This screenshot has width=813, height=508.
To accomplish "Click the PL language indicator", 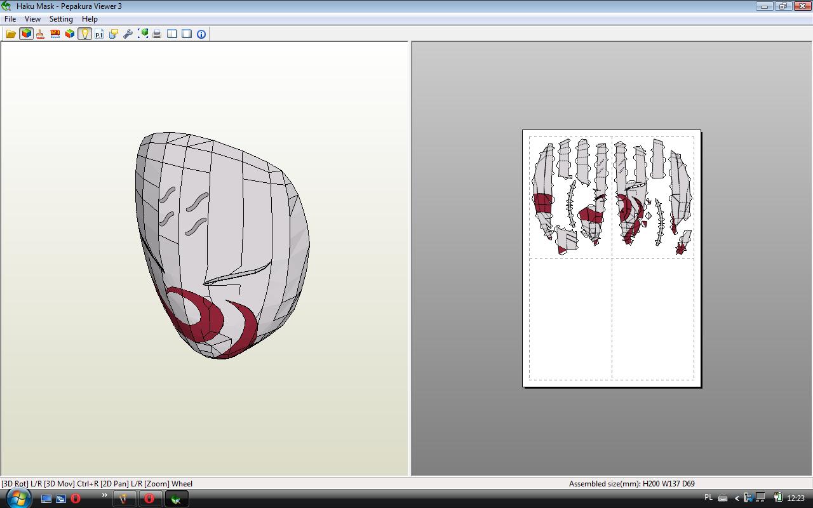I will click(709, 498).
